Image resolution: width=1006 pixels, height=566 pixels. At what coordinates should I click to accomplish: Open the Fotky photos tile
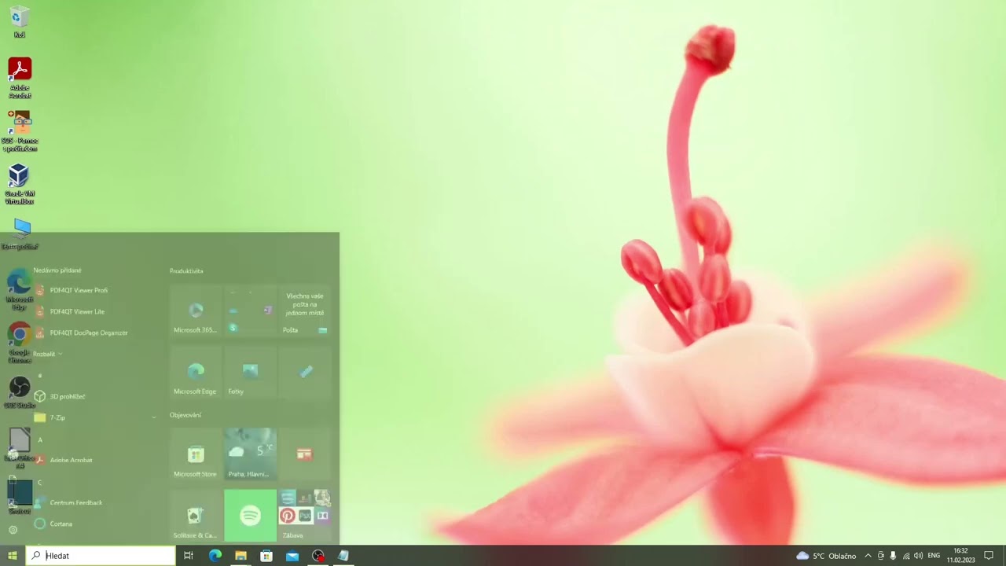click(x=250, y=373)
